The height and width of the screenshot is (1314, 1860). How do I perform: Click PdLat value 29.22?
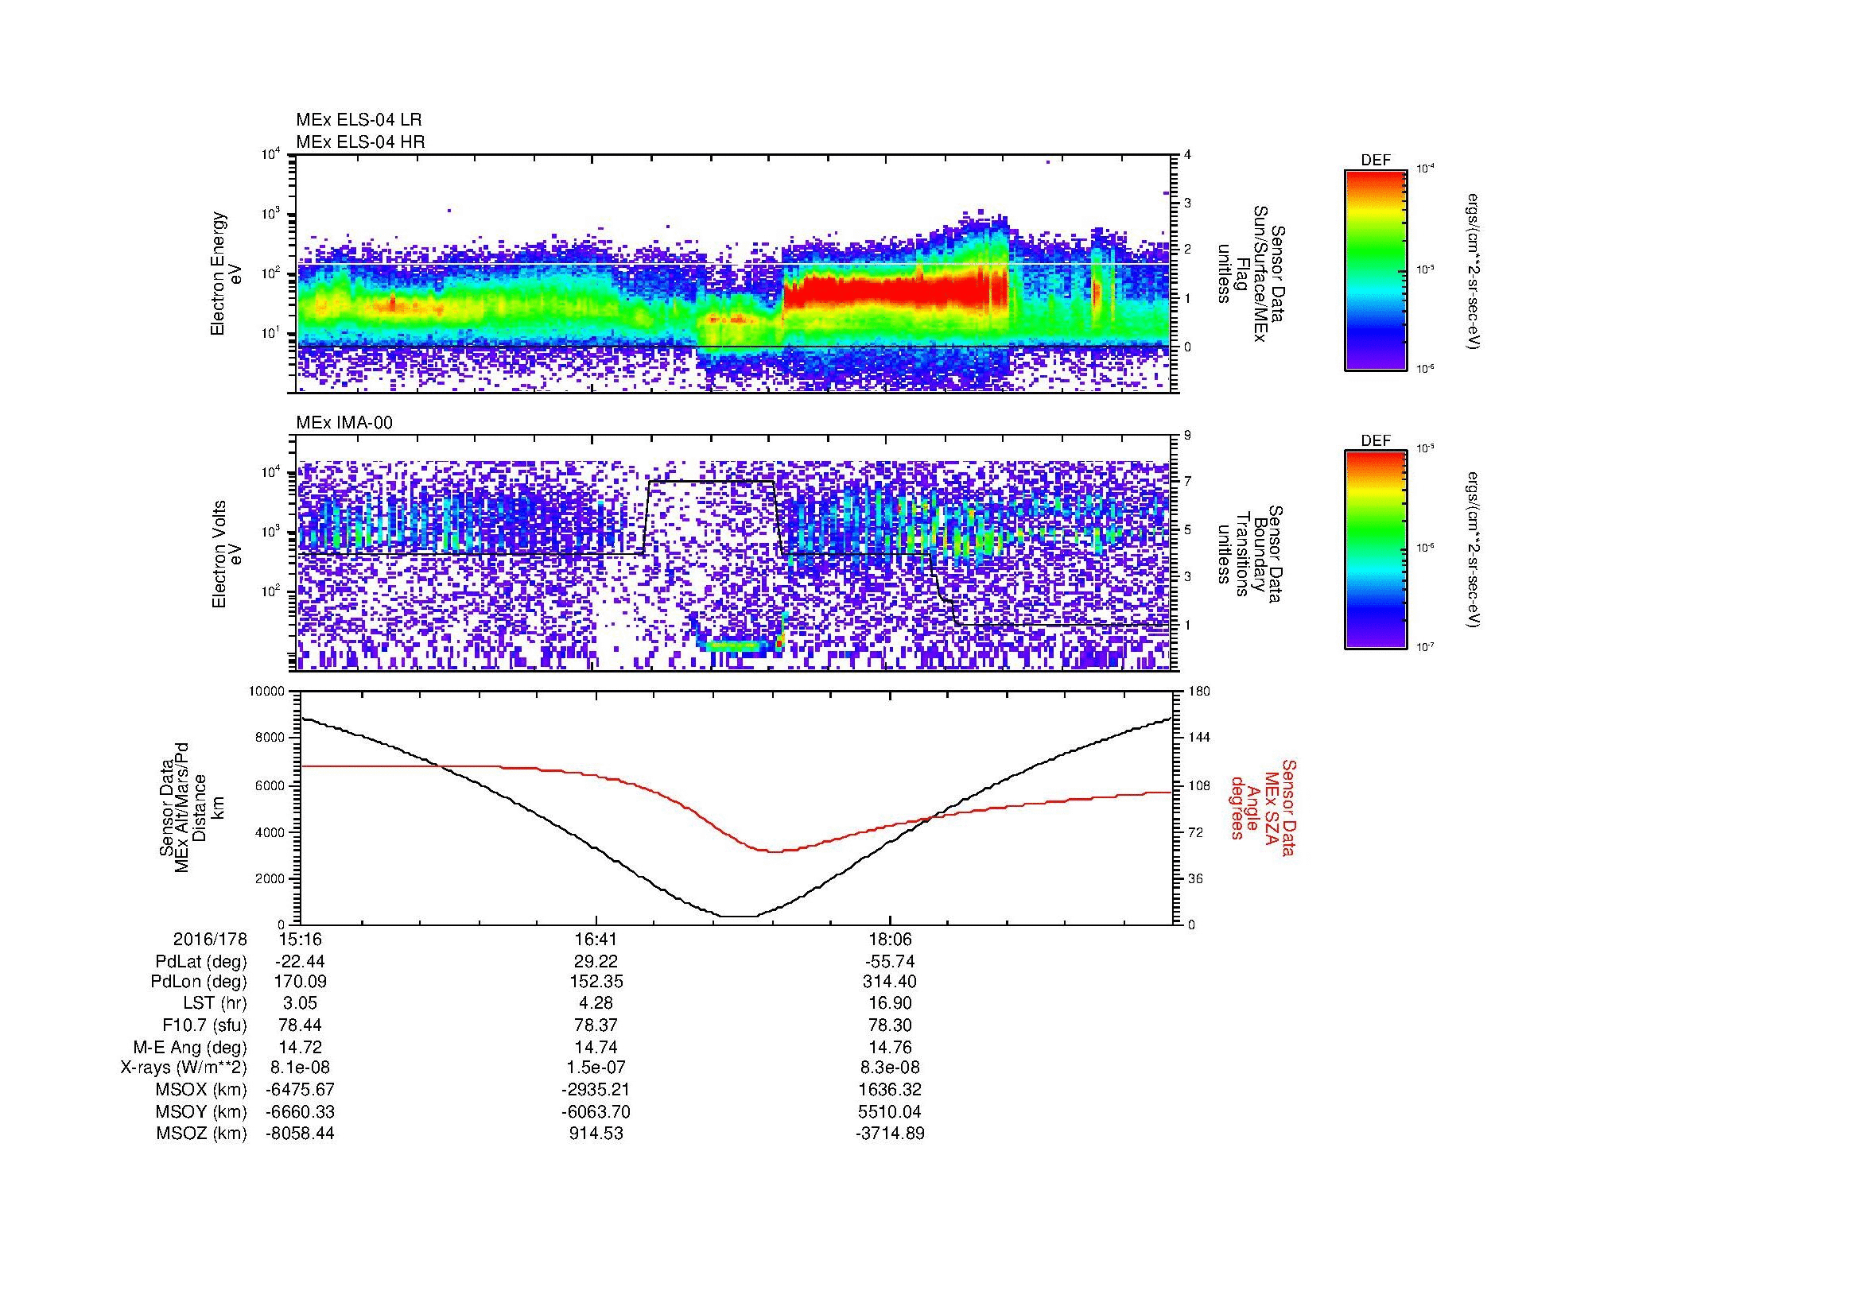click(x=596, y=962)
